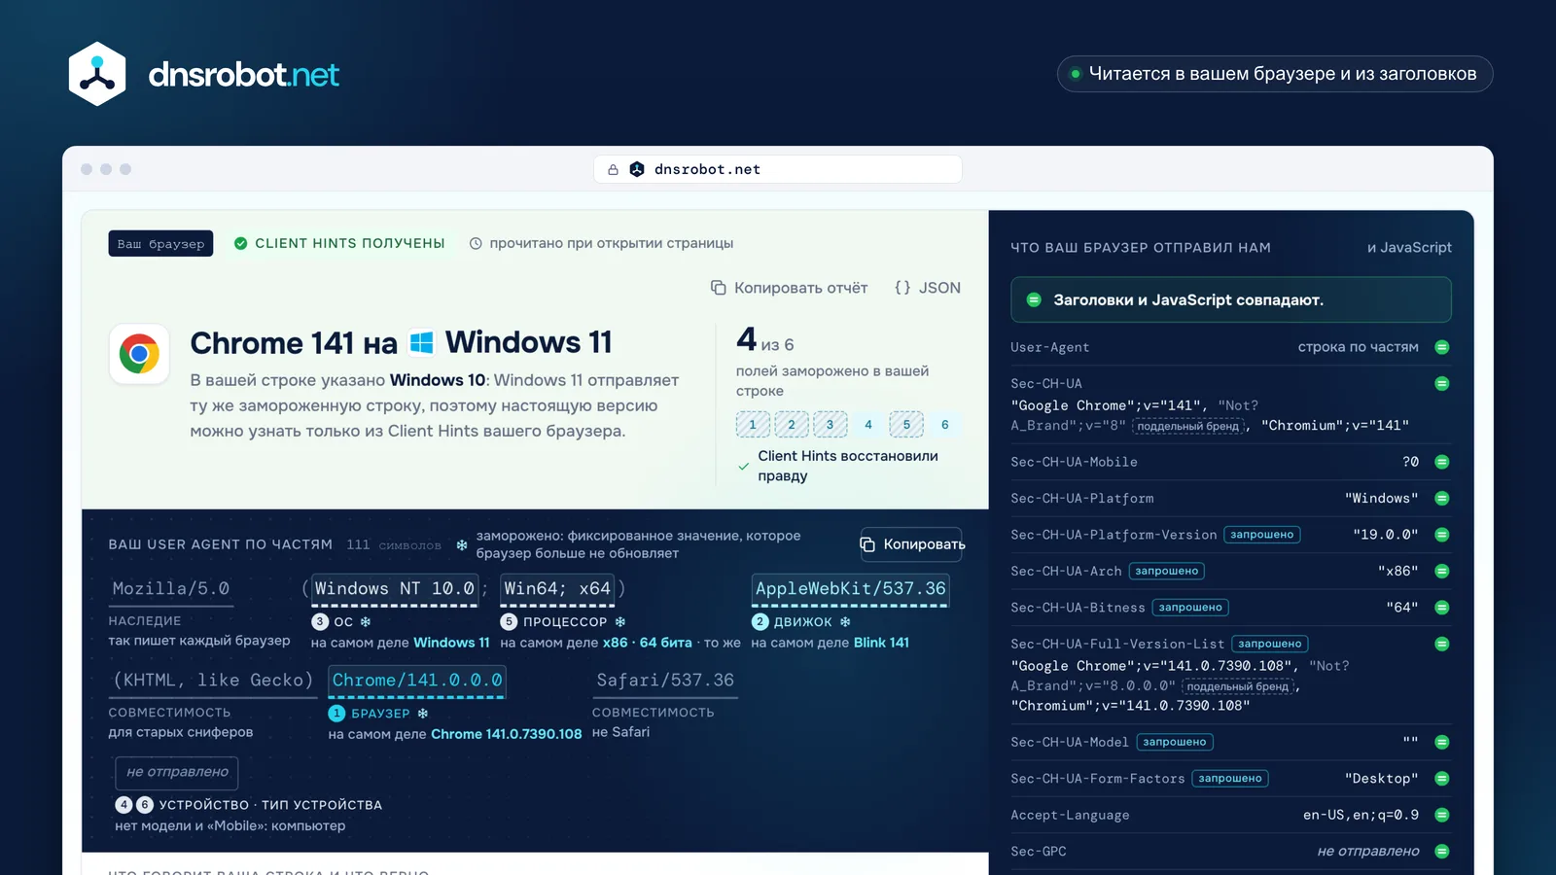Click the AppleWebKit/537.36 token

coord(850,589)
